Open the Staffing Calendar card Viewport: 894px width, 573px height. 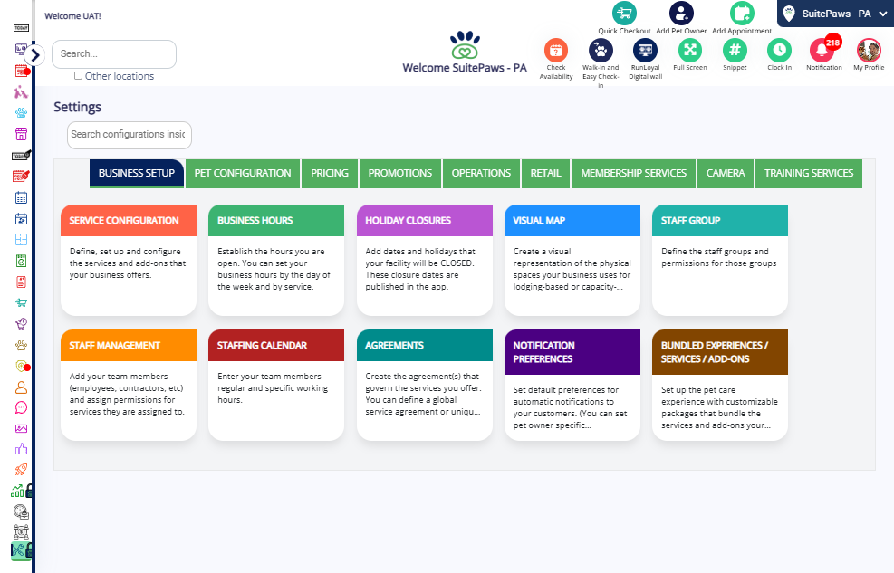[276, 385]
